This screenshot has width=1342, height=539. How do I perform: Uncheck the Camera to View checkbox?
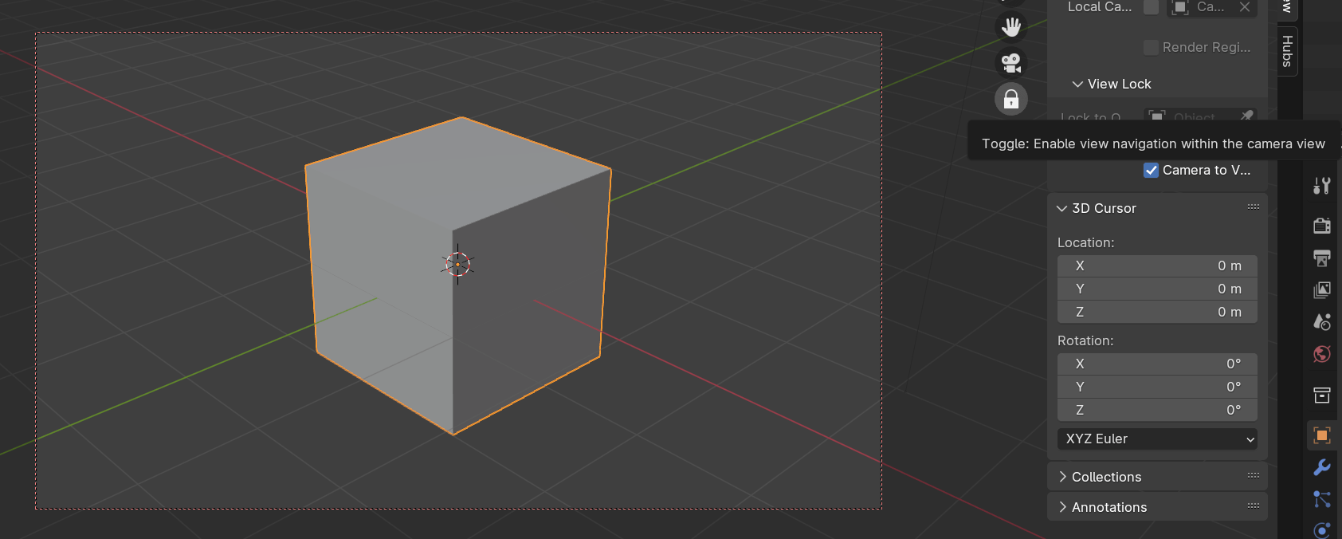pos(1151,170)
